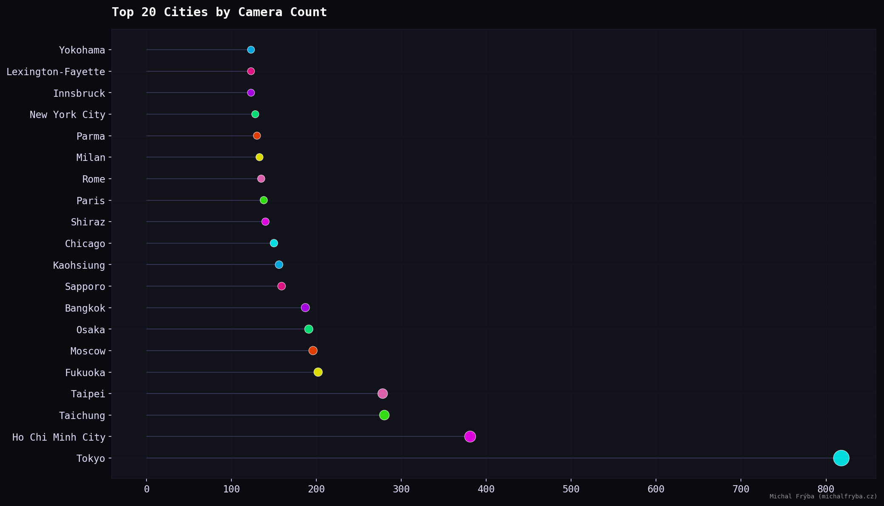The image size is (884, 506).
Task: Click the yellow Fukuoka marker
Action: pyautogui.click(x=318, y=372)
